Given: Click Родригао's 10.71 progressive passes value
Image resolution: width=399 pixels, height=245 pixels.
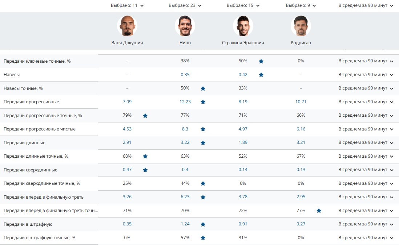Looking at the screenshot, I should point(301,102).
